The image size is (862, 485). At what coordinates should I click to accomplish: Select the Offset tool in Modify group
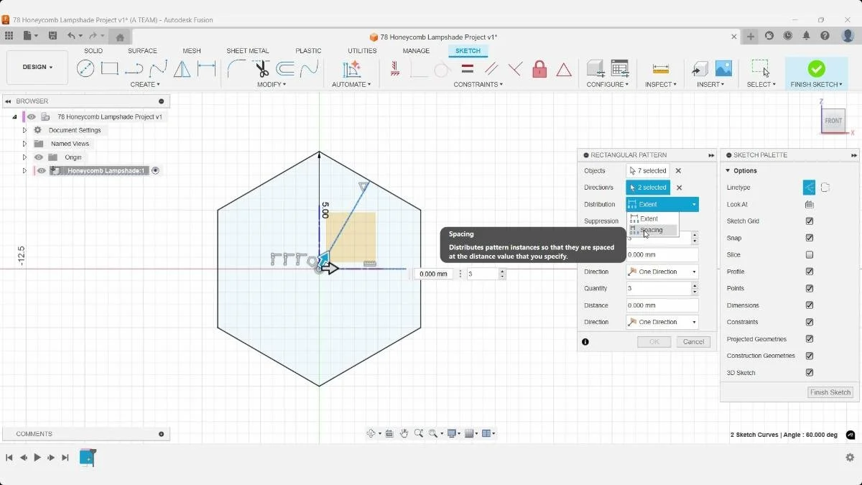pyautogui.click(x=285, y=69)
